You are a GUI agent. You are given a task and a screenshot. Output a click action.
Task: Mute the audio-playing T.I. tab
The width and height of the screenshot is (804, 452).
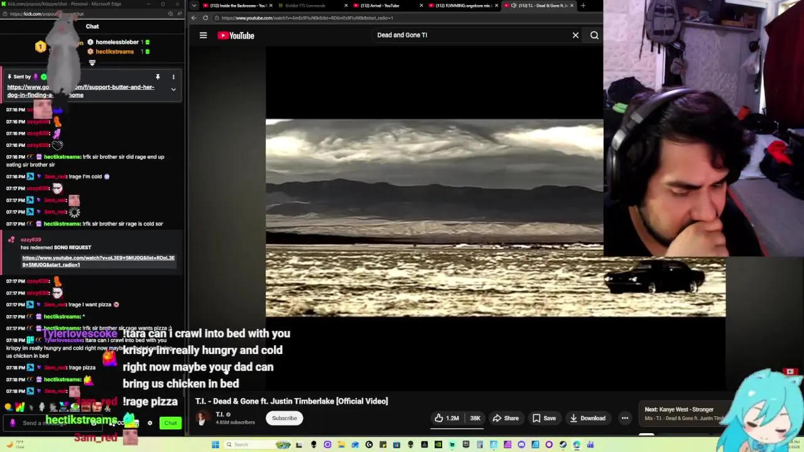[513, 6]
